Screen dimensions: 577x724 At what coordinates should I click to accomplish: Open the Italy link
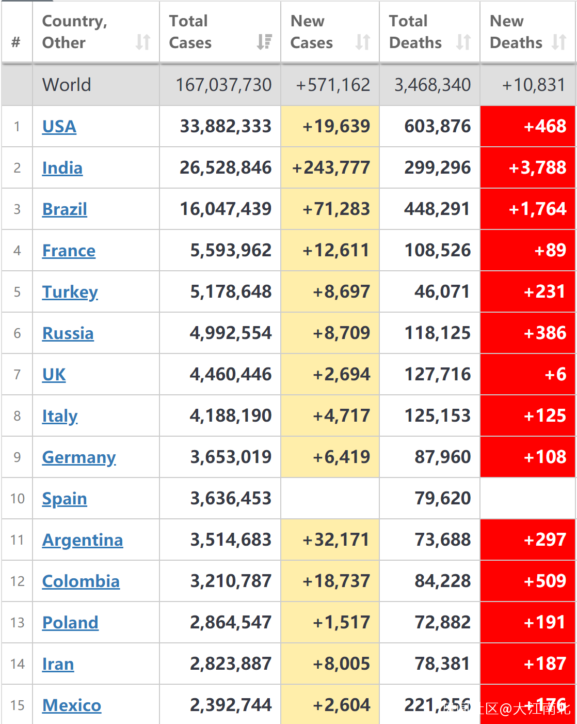pos(60,416)
